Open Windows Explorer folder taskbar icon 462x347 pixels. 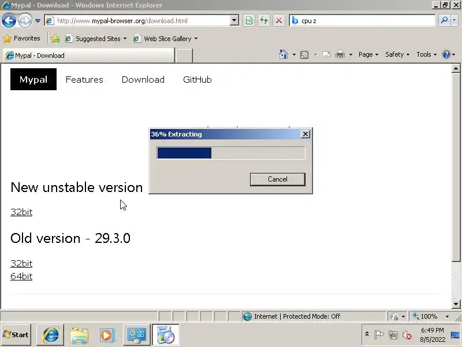point(79,335)
